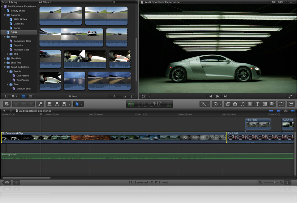
Task: Share the project with export button
Action: click(x=291, y=104)
